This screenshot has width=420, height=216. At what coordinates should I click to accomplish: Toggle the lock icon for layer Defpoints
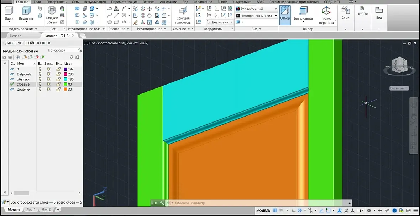point(58,74)
